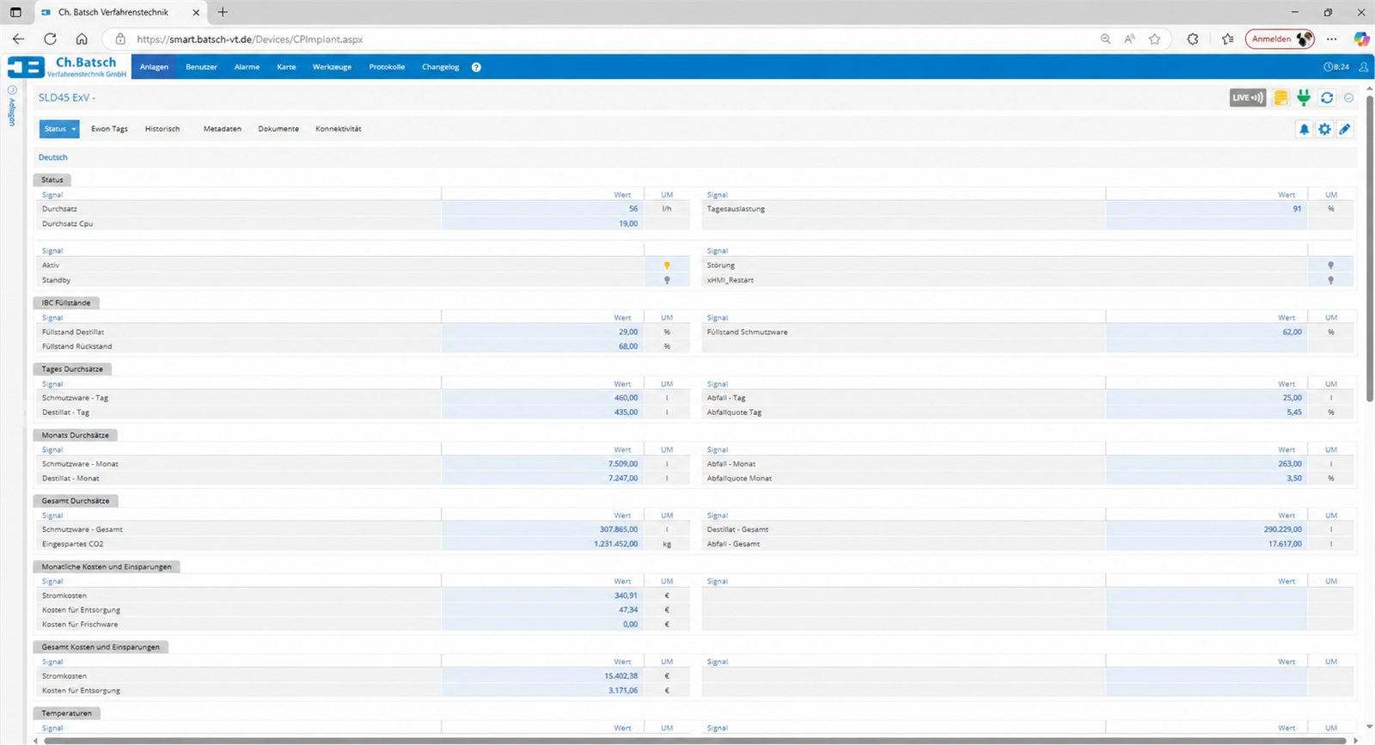Click the Tages Durchsätze section header

72,369
